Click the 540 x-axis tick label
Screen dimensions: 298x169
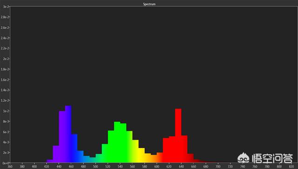[x=120, y=167]
